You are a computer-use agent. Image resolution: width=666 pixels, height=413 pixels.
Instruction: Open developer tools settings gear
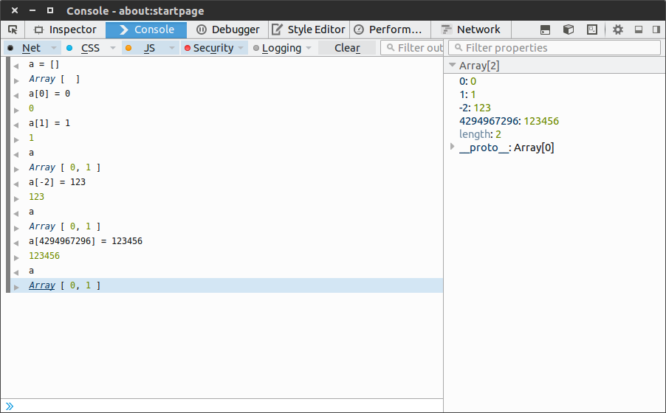click(618, 29)
